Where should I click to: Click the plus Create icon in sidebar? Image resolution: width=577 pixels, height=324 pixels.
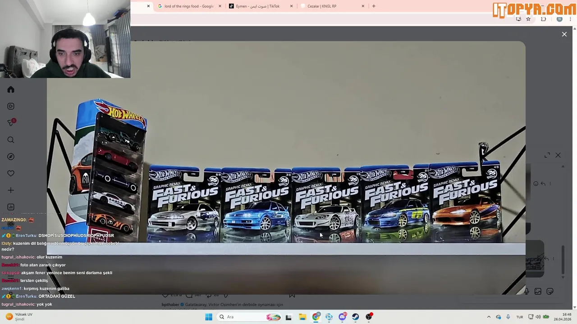click(x=11, y=190)
